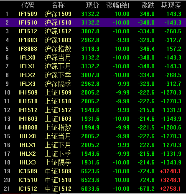Click the 期现差 column header
Viewport: 186px width, 194px height.
point(171,5)
